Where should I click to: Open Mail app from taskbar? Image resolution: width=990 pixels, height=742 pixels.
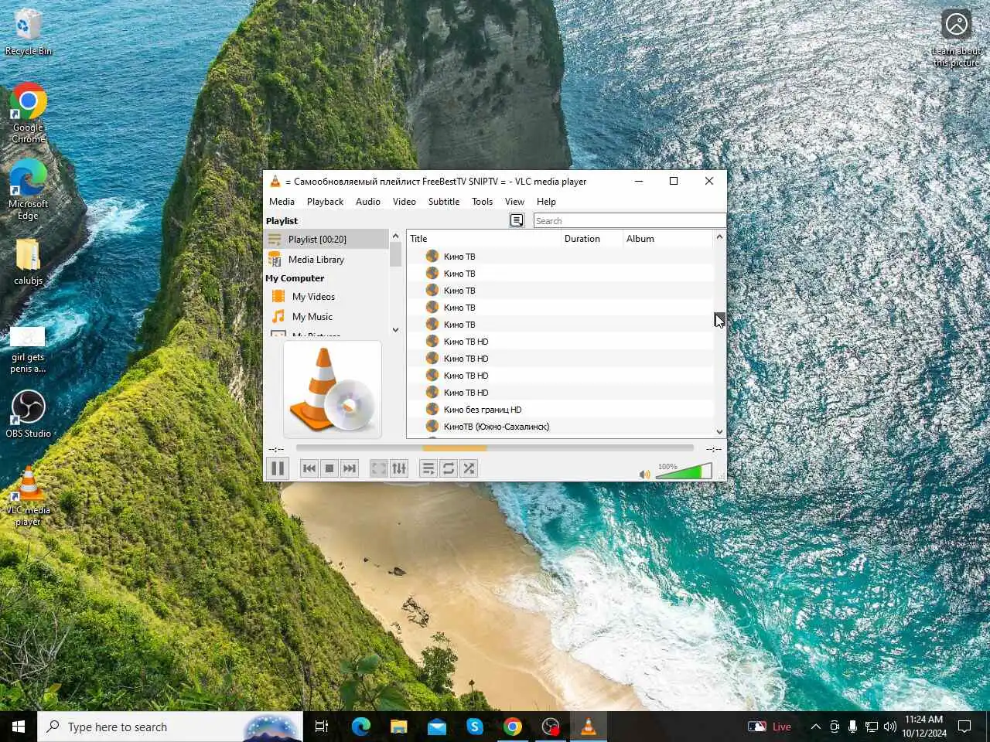coord(437,727)
